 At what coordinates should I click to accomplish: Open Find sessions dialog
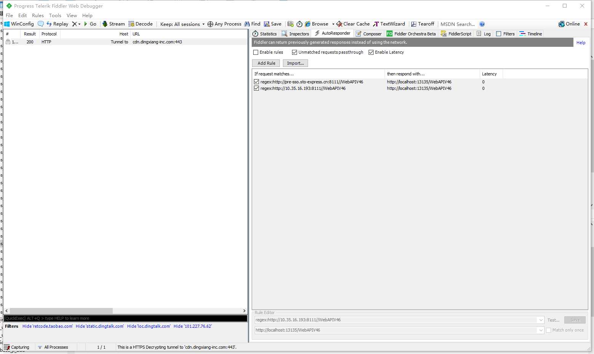[252, 24]
